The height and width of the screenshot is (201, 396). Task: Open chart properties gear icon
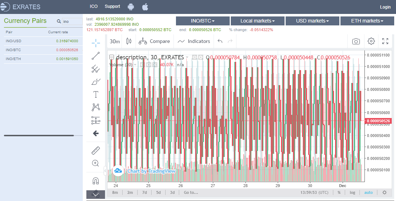[x=371, y=41]
